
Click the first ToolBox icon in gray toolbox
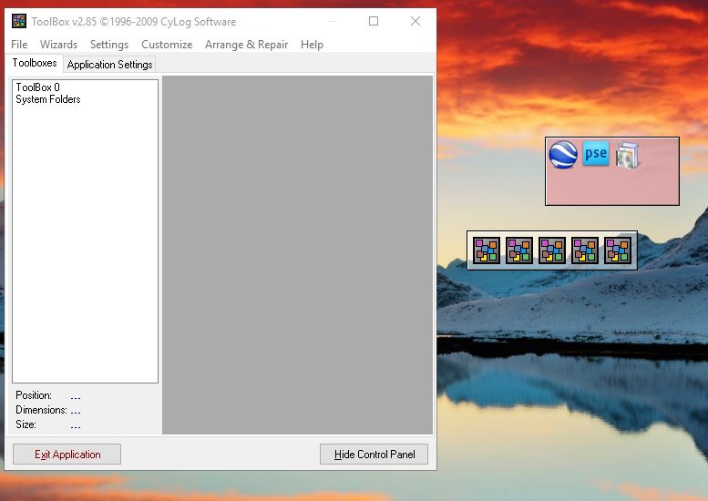click(487, 250)
